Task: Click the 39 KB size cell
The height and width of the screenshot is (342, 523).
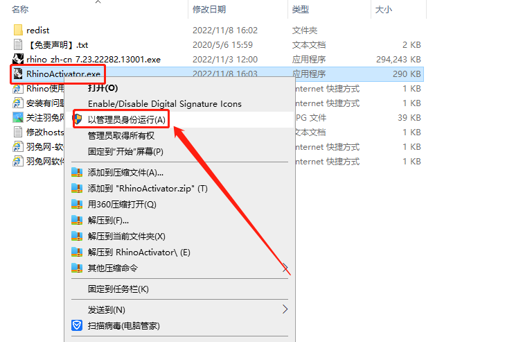Action: [x=409, y=117]
